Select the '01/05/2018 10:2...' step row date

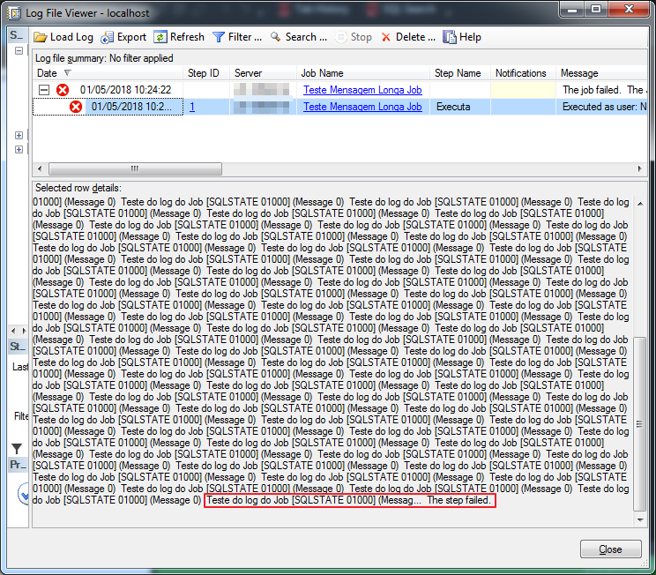[131, 107]
